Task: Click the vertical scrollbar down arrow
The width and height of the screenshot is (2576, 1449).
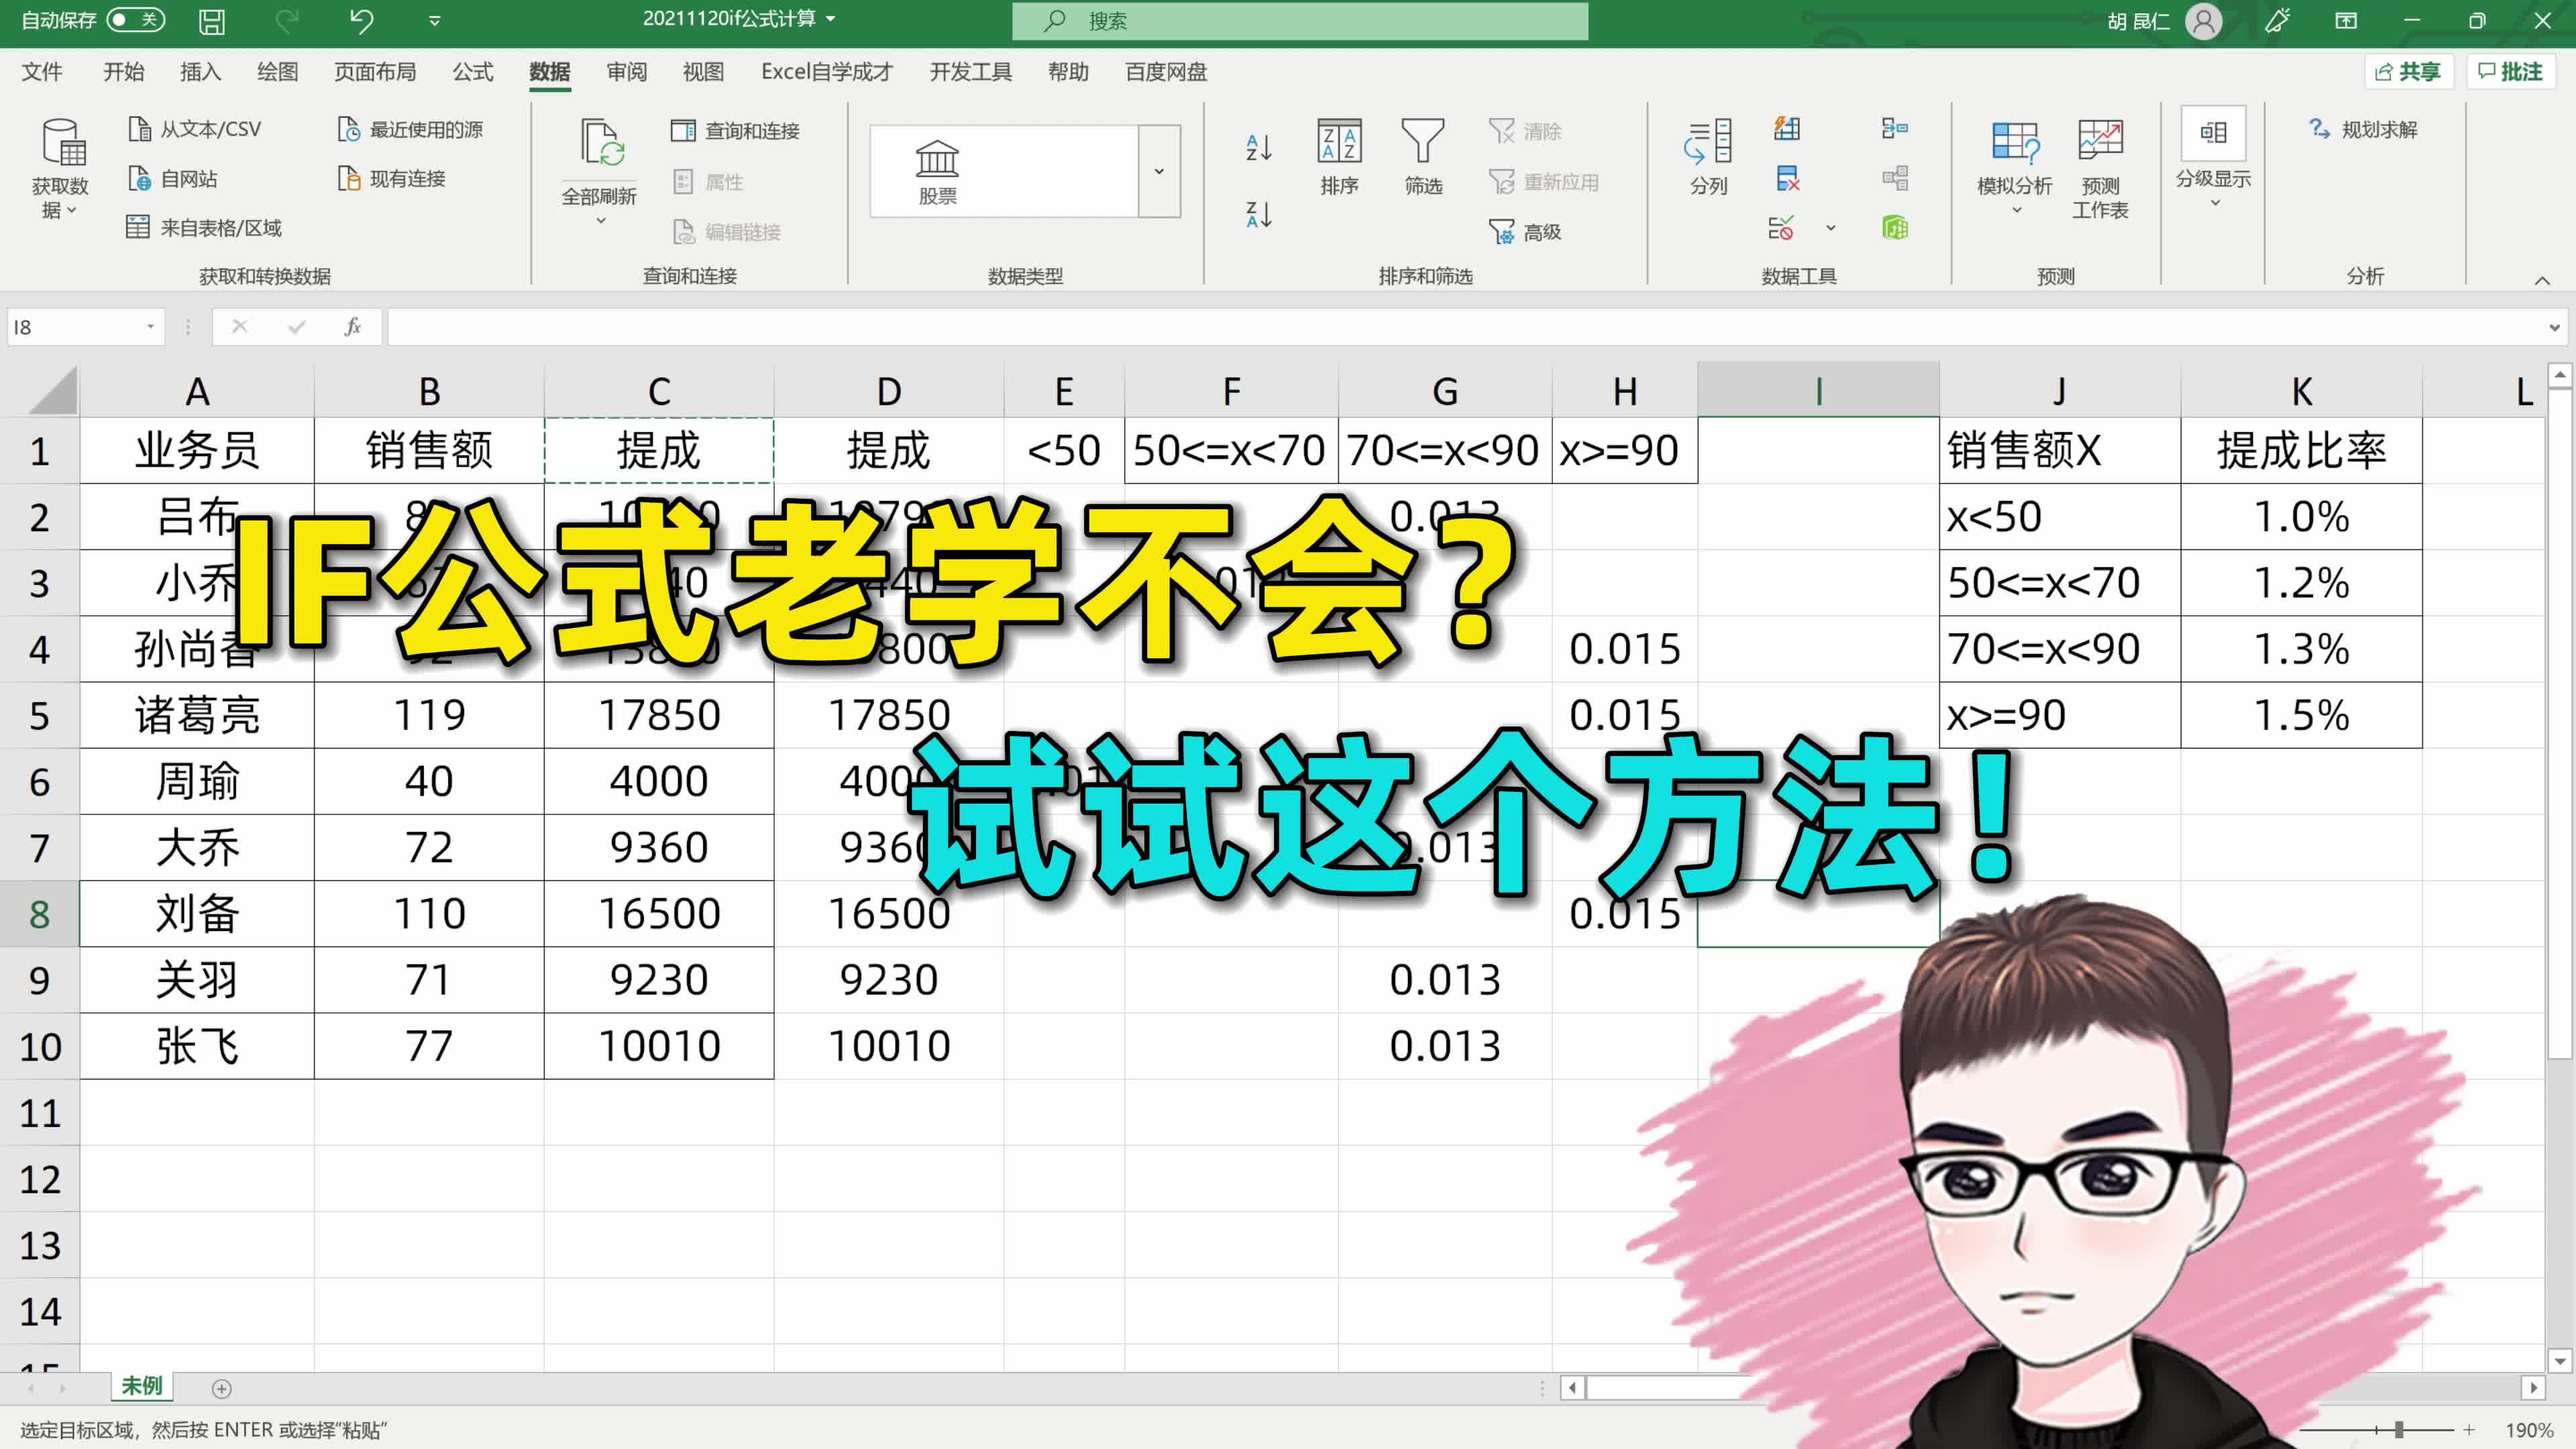Action: tap(2559, 1360)
